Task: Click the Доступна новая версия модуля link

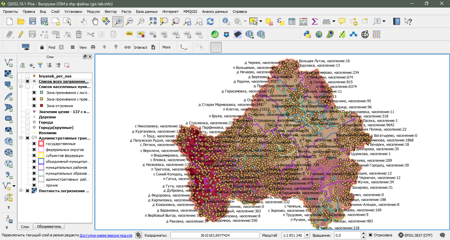Action: click(106, 235)
